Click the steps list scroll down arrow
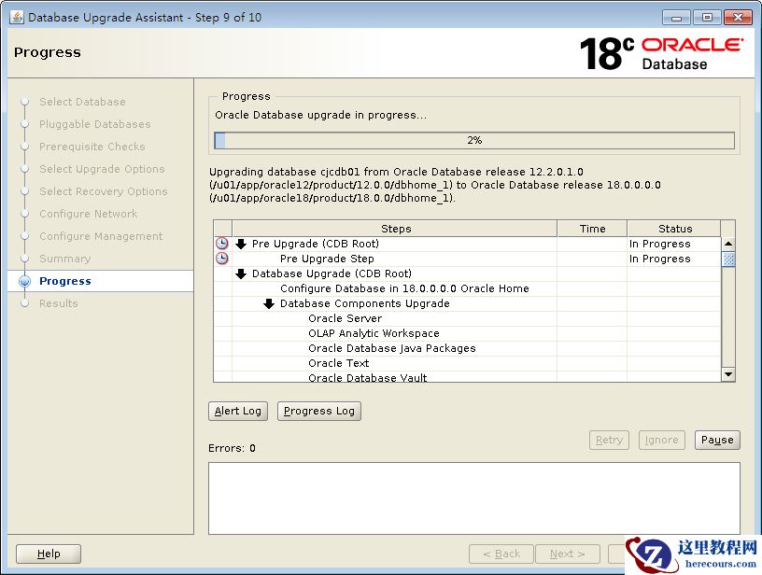The width and height of the screenshot is (762, 575). [728, 374]
